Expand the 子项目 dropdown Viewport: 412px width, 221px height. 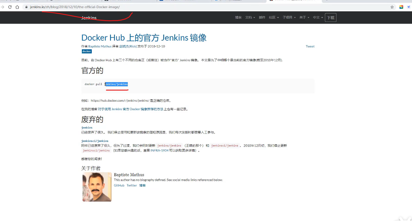[289, 17]
